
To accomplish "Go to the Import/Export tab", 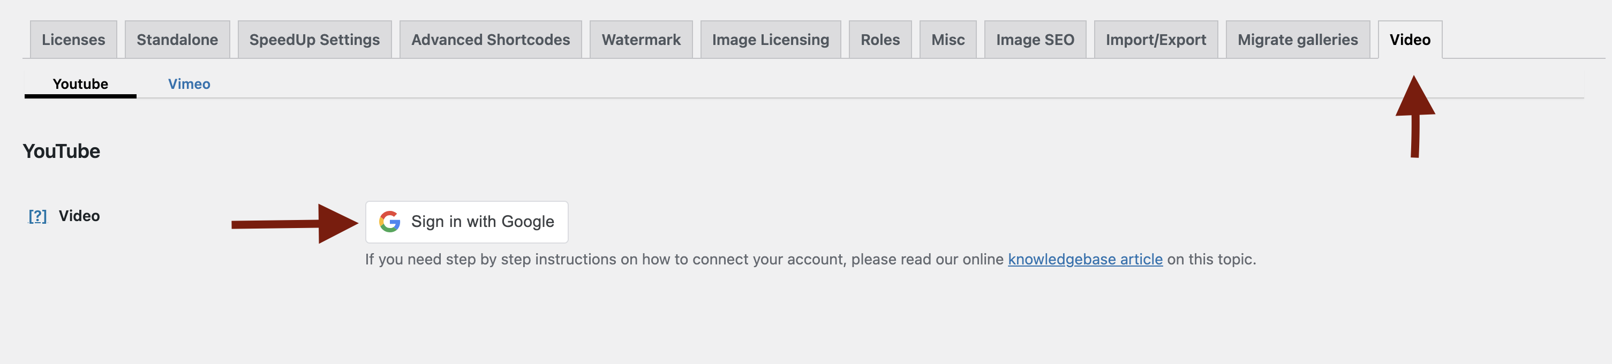I will pos(1155,40).
